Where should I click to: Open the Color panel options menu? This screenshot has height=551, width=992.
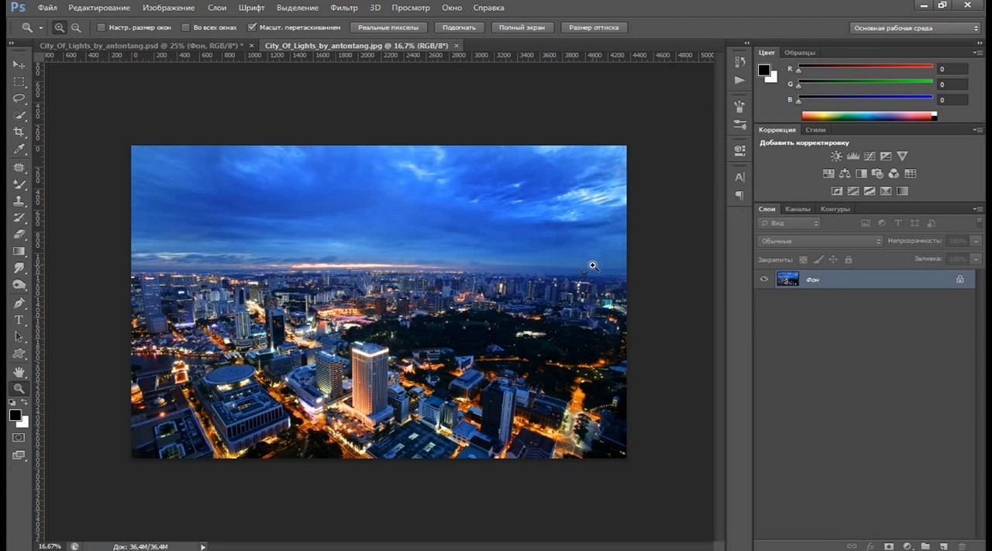978,52
